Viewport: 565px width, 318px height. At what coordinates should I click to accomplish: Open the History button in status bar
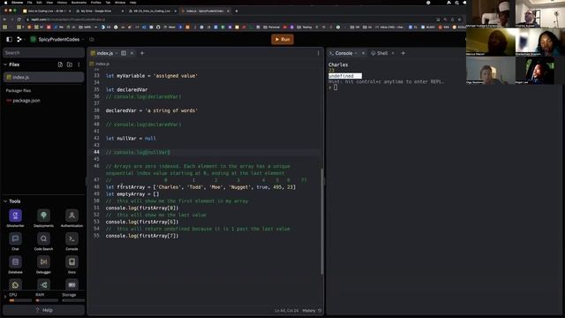[312, 310]
